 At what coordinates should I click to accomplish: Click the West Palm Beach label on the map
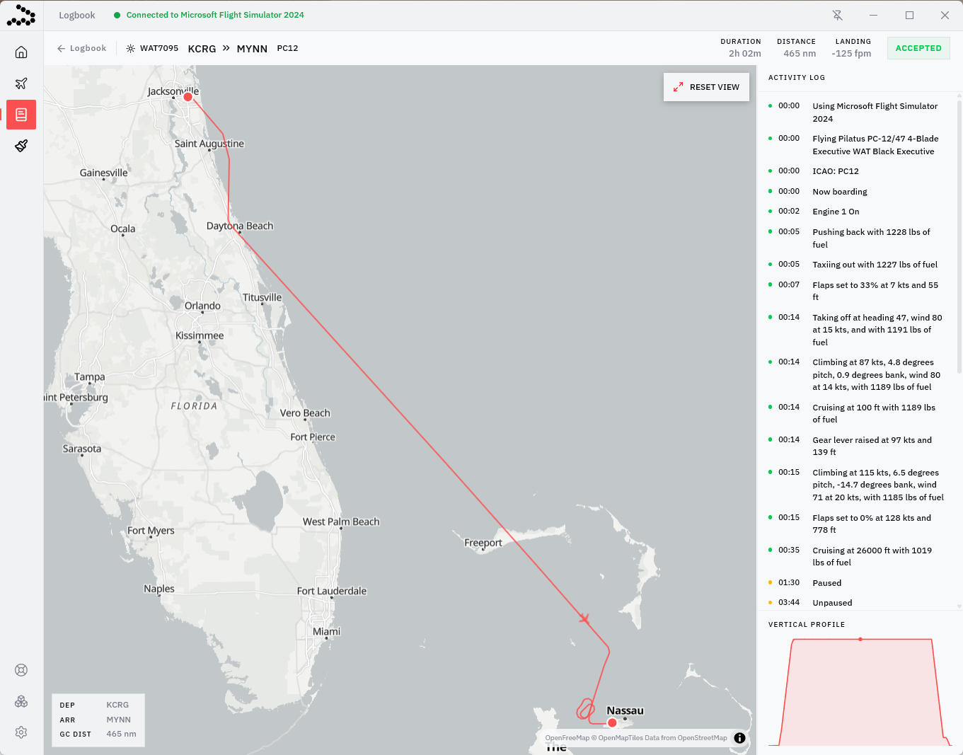click(341, 521)
